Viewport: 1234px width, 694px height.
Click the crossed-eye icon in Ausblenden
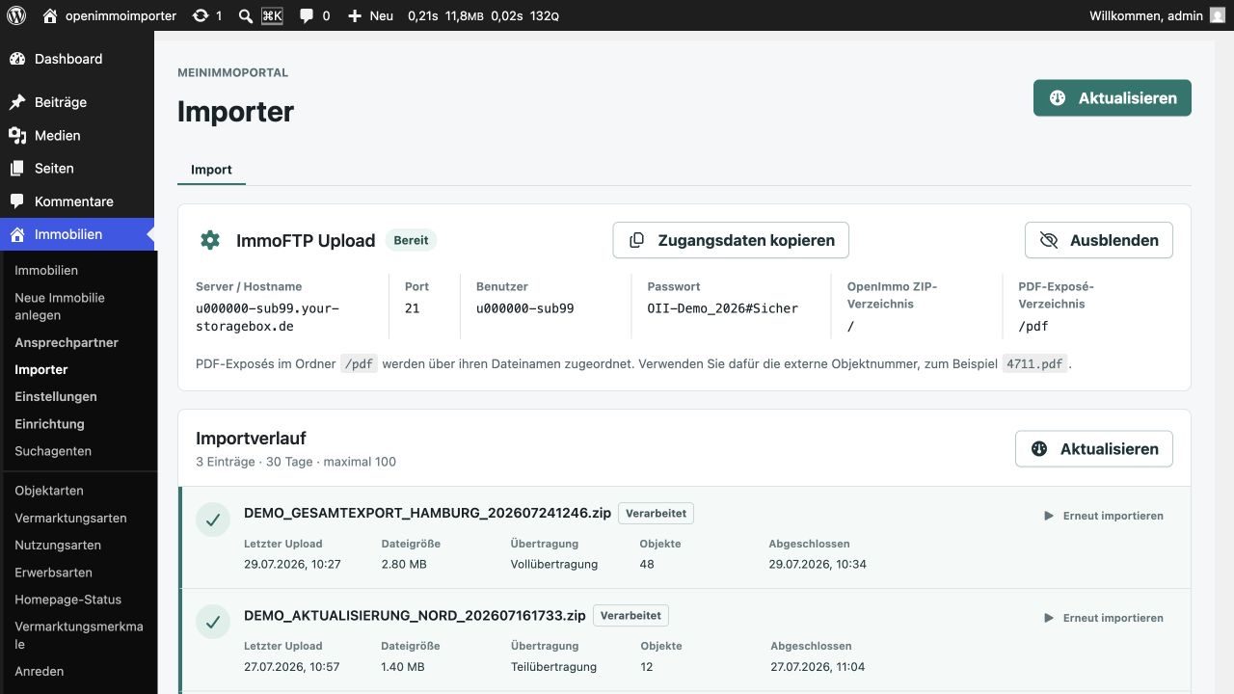(x=1049, y=240)
